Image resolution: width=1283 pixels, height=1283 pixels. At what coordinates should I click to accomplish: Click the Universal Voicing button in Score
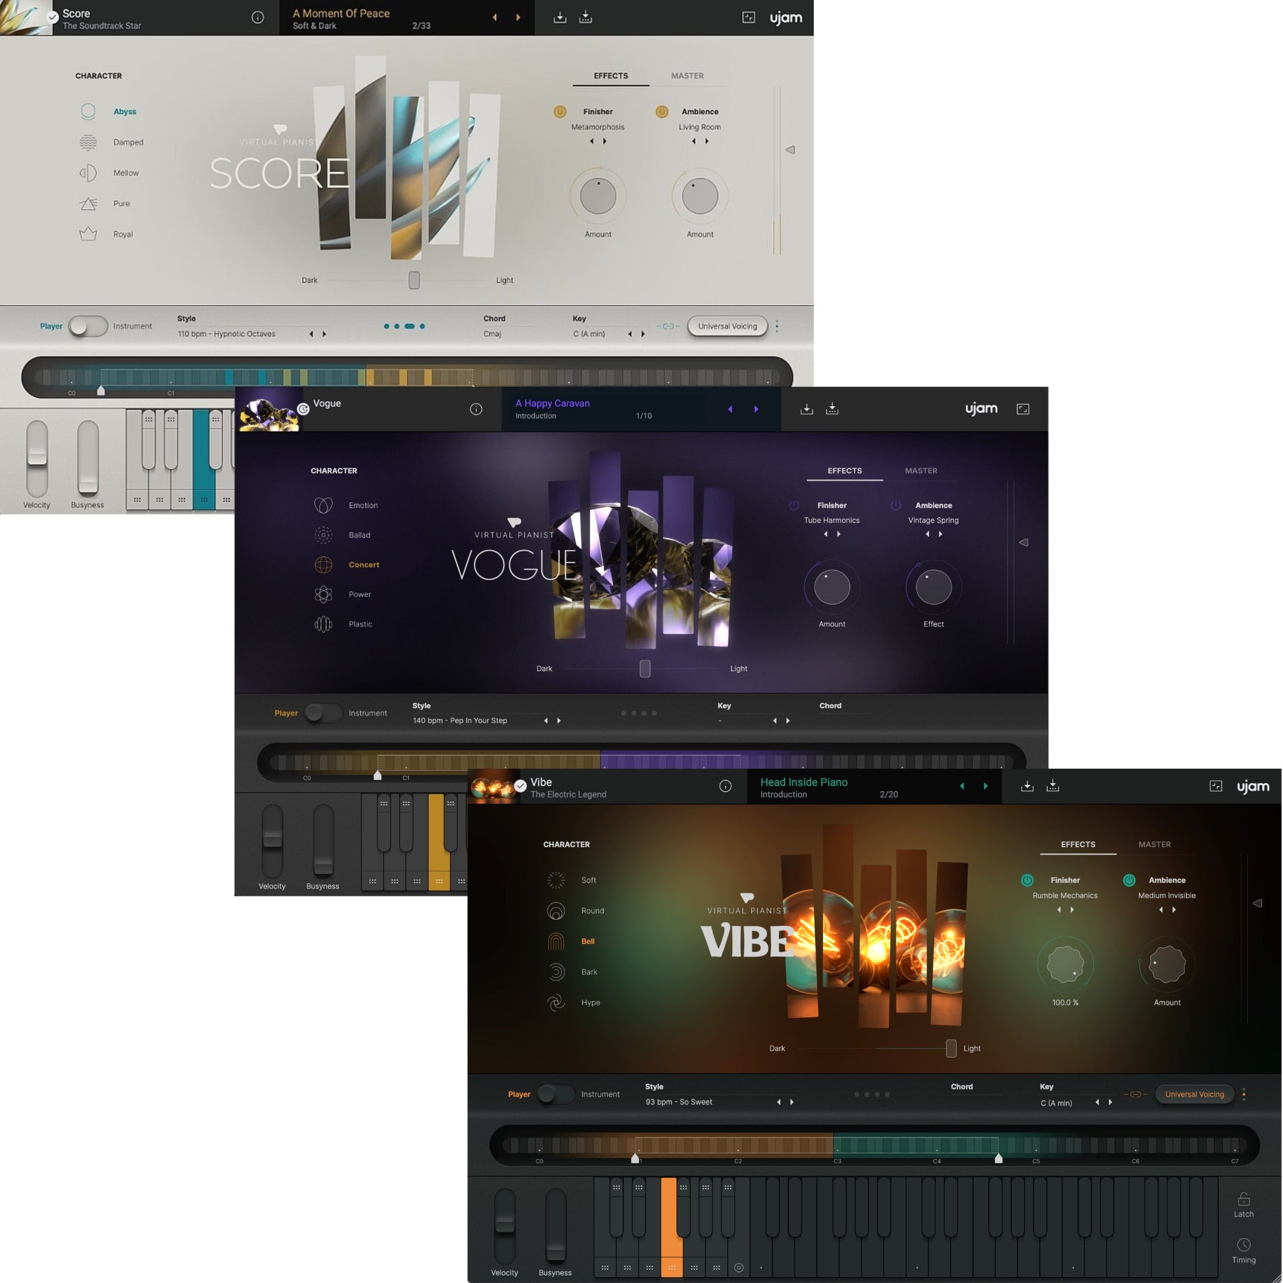tap(727, 326)
